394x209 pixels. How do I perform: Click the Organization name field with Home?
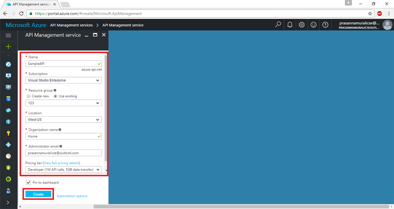click(63, 137)
